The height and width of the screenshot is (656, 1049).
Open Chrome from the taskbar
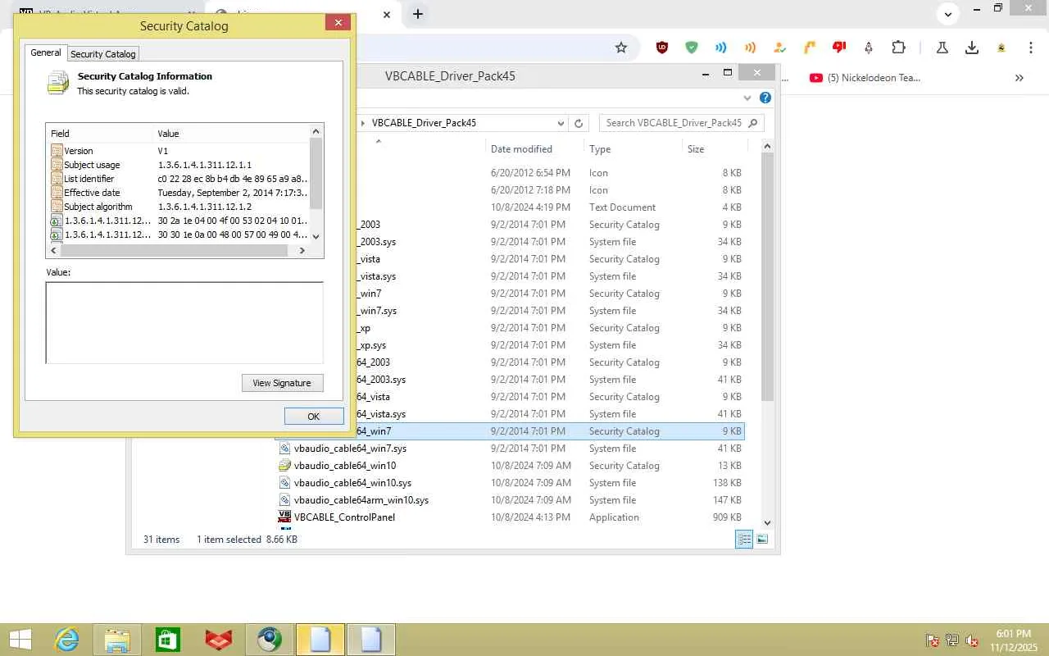(x=270, y=640)
